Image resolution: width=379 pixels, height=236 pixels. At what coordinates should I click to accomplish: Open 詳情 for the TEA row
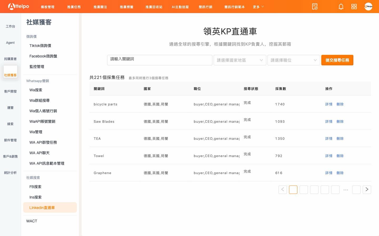pos(329,138)
